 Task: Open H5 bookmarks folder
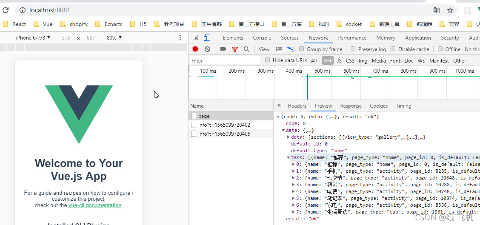click(138, 24)
